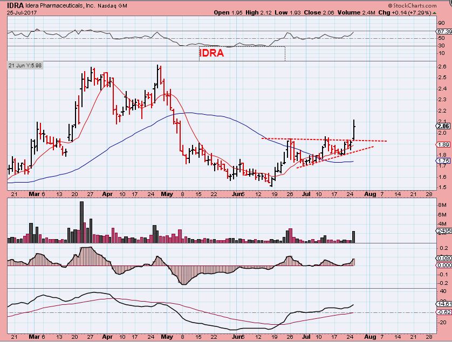The height and width of the screenshot is (342, 452).
Task: Click the Chg +0.14 (+7.29%) value
Action: coord(405,13)
